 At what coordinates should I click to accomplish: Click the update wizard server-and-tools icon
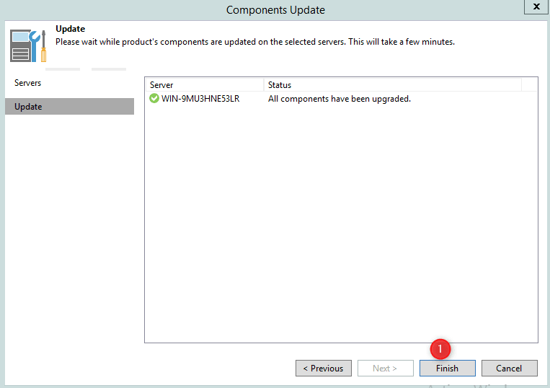click(29, 45)
